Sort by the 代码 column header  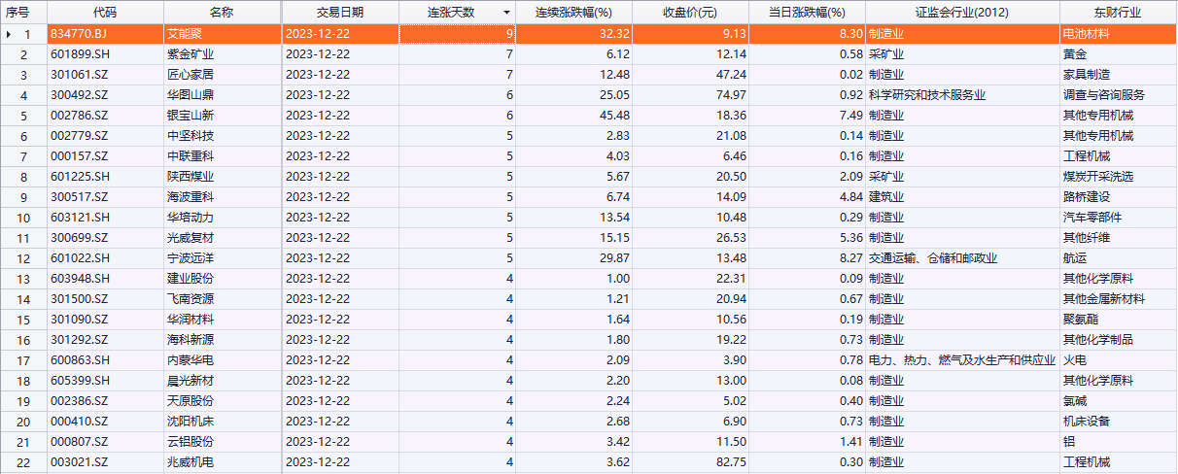[x=105, y=13]
